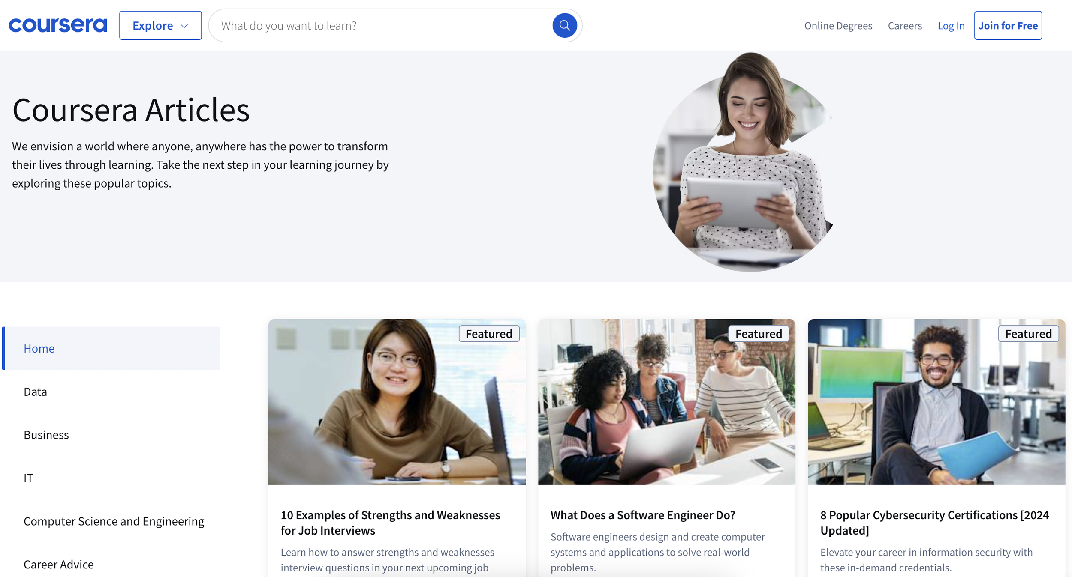Go to the Careers page
This screenshot has height=577, width=1072.
tap(905, 26)
